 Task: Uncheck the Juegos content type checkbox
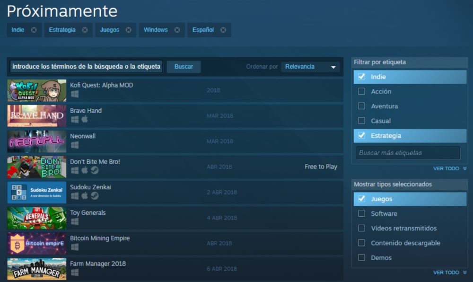pos(360,199)
